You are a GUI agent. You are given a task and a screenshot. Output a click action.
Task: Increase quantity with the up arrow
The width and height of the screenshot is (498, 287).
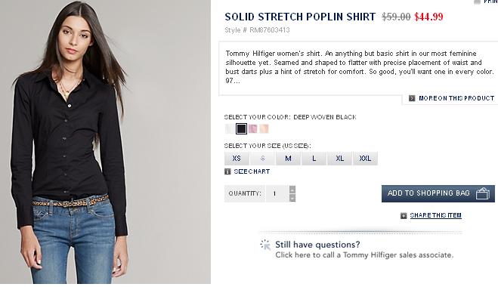tap(292, 190)
